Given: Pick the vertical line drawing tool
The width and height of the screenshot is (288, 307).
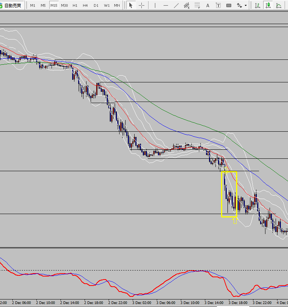Looking at the screenshot, I should (155, 5).
